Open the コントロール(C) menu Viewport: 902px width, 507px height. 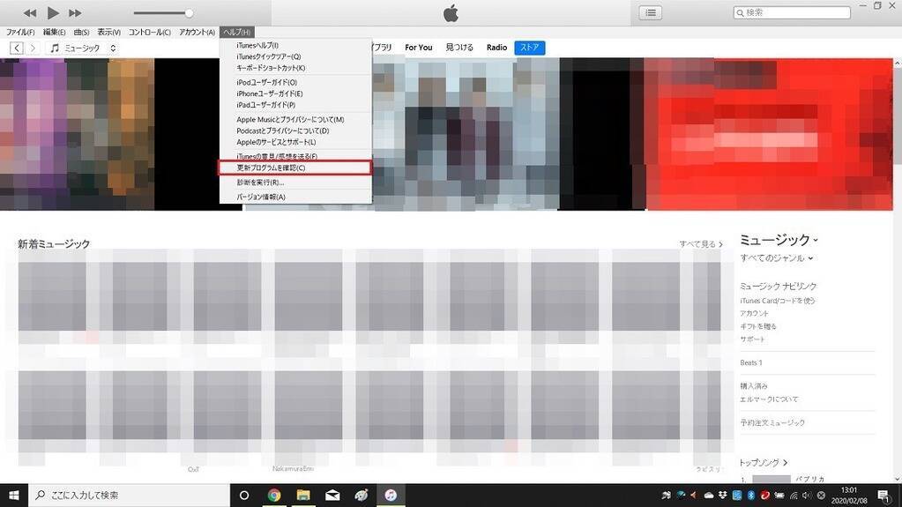(149, 33)
